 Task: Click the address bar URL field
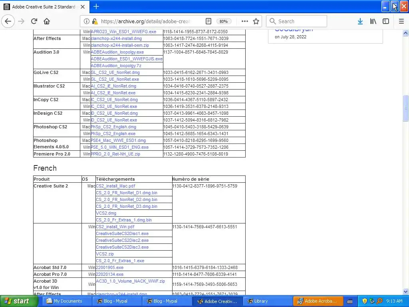tap(146, 21)
